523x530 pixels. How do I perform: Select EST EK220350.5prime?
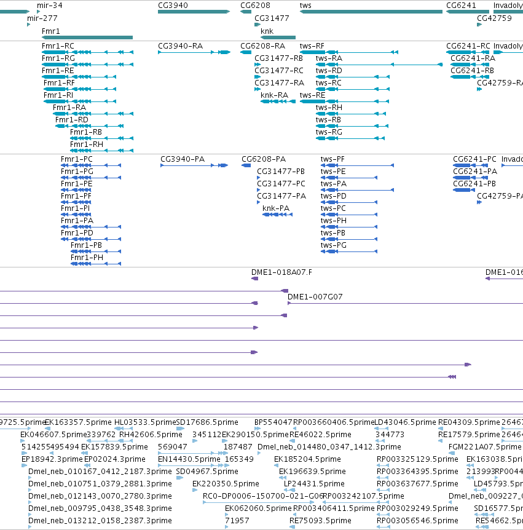(x=195, y=490)
